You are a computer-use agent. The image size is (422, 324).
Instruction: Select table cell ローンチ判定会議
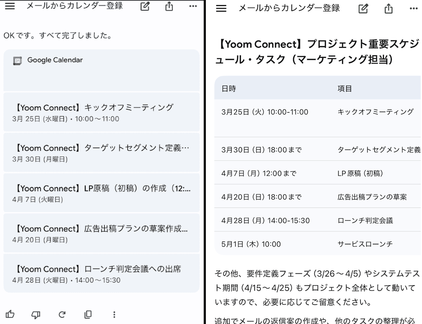pos(365,221)
